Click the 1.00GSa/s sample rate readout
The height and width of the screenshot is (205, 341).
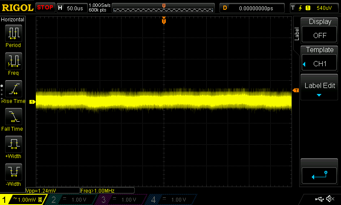tap(100, 5)
